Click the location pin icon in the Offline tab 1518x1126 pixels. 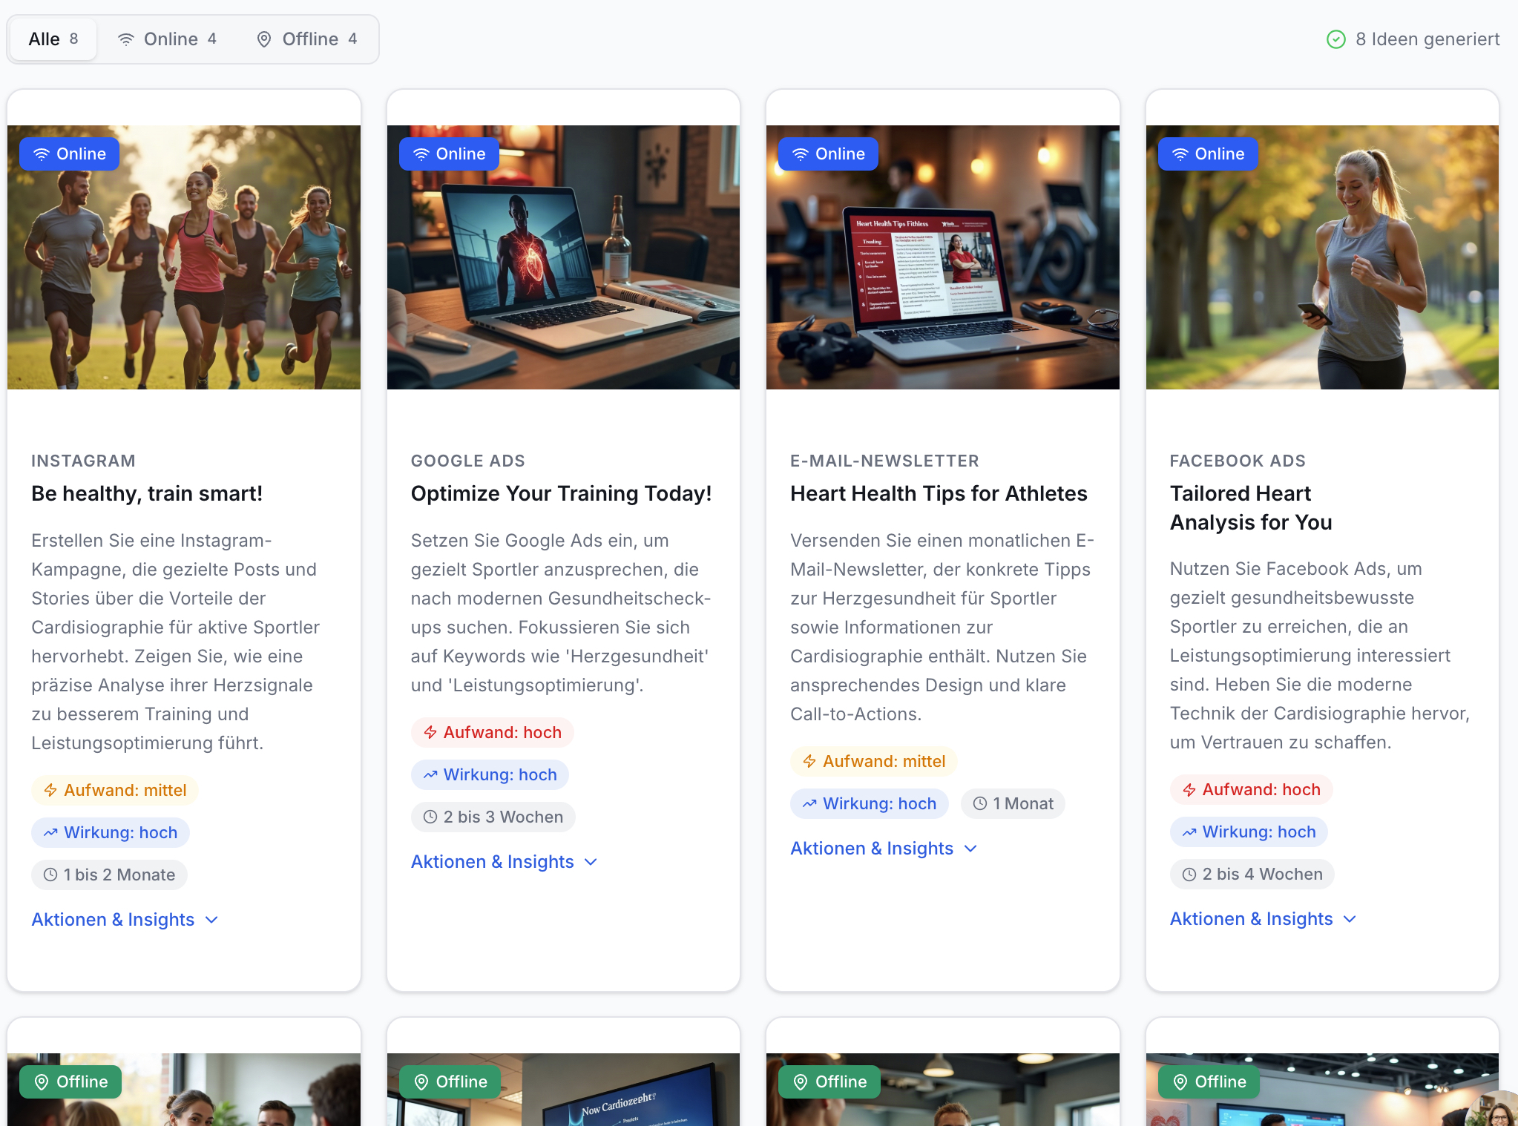263,39
